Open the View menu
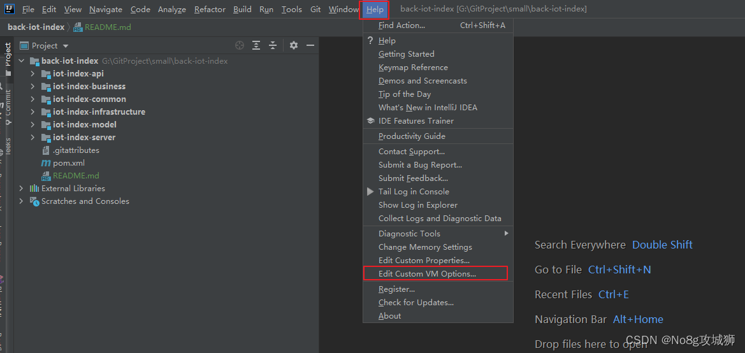745x353 pixels. tap(73, 10)
